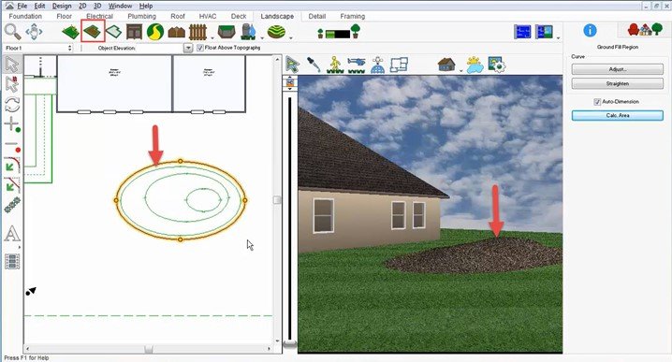The width and height of the screenshot is (672, 362).
Task: Select the arrow Selection tool in left toolbar
Action: 12,65
